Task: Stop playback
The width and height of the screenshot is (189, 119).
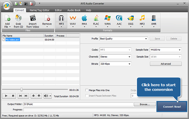Action: pos(13,96)
